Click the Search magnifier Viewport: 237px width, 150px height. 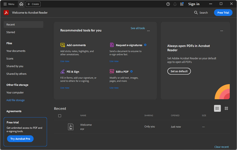(x=196, y=12)
